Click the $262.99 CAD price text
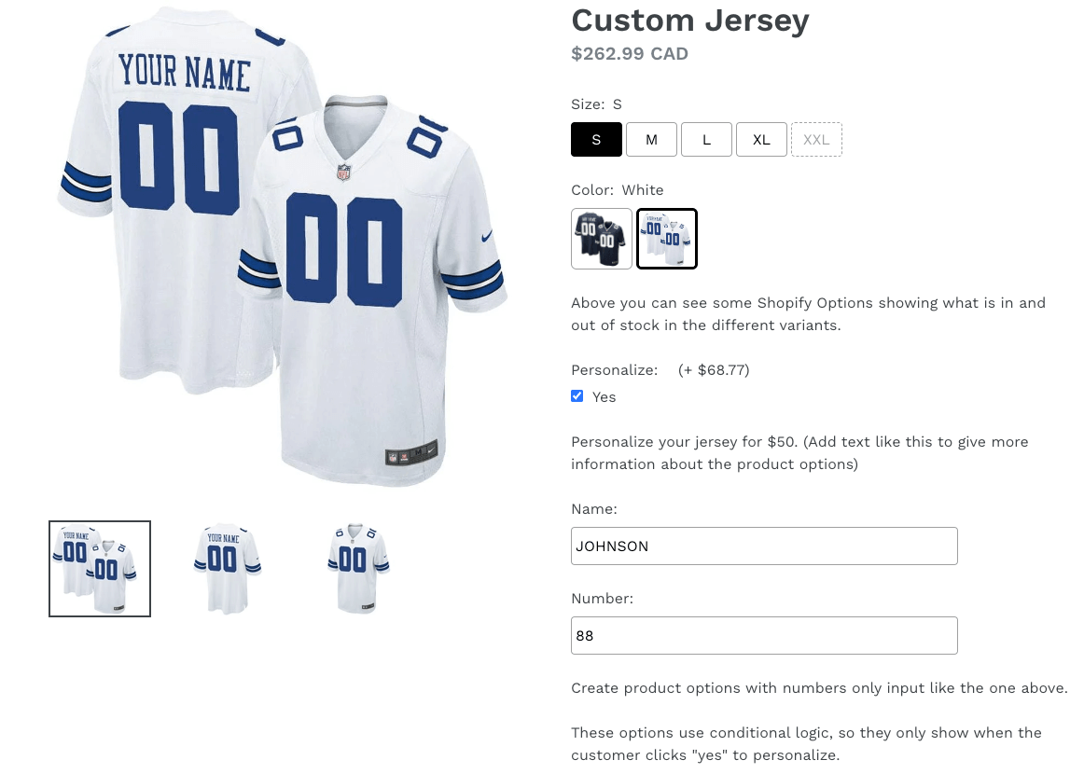 (630, 54)
